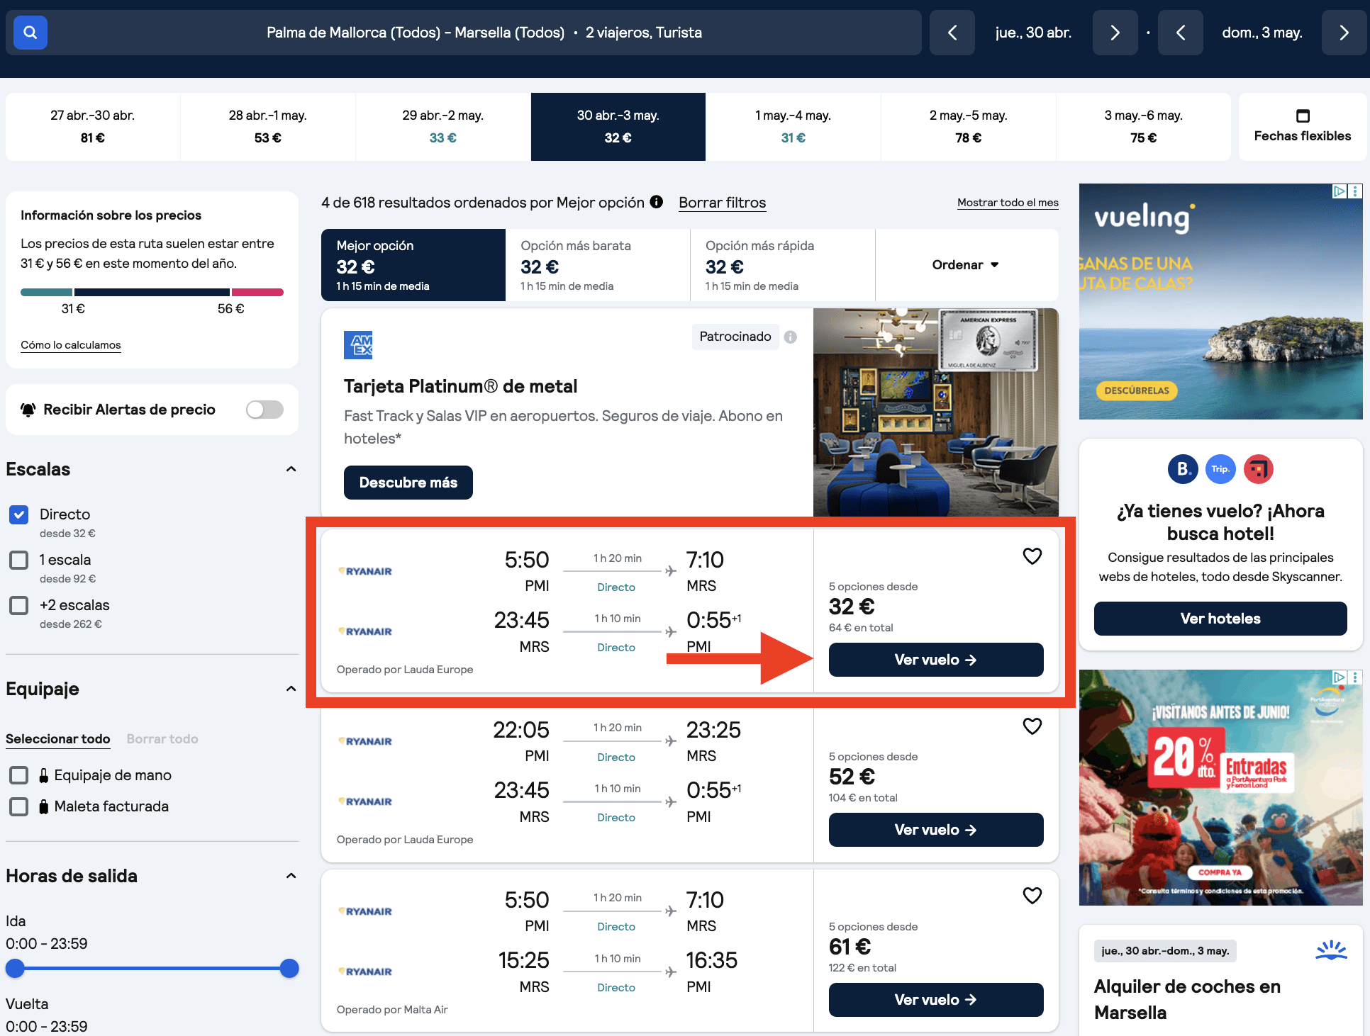This screenshot has width=1370, height=1036.
Task: Click the Borrar filtros link
Action: coord(722,203)
